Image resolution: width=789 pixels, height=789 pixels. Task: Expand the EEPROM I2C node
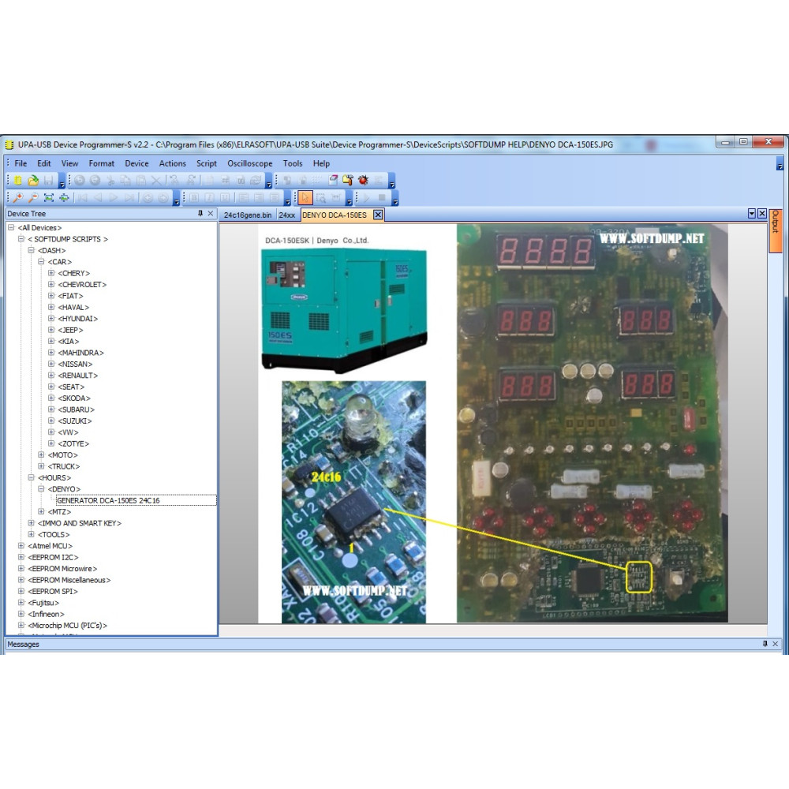tap(21, 557)
